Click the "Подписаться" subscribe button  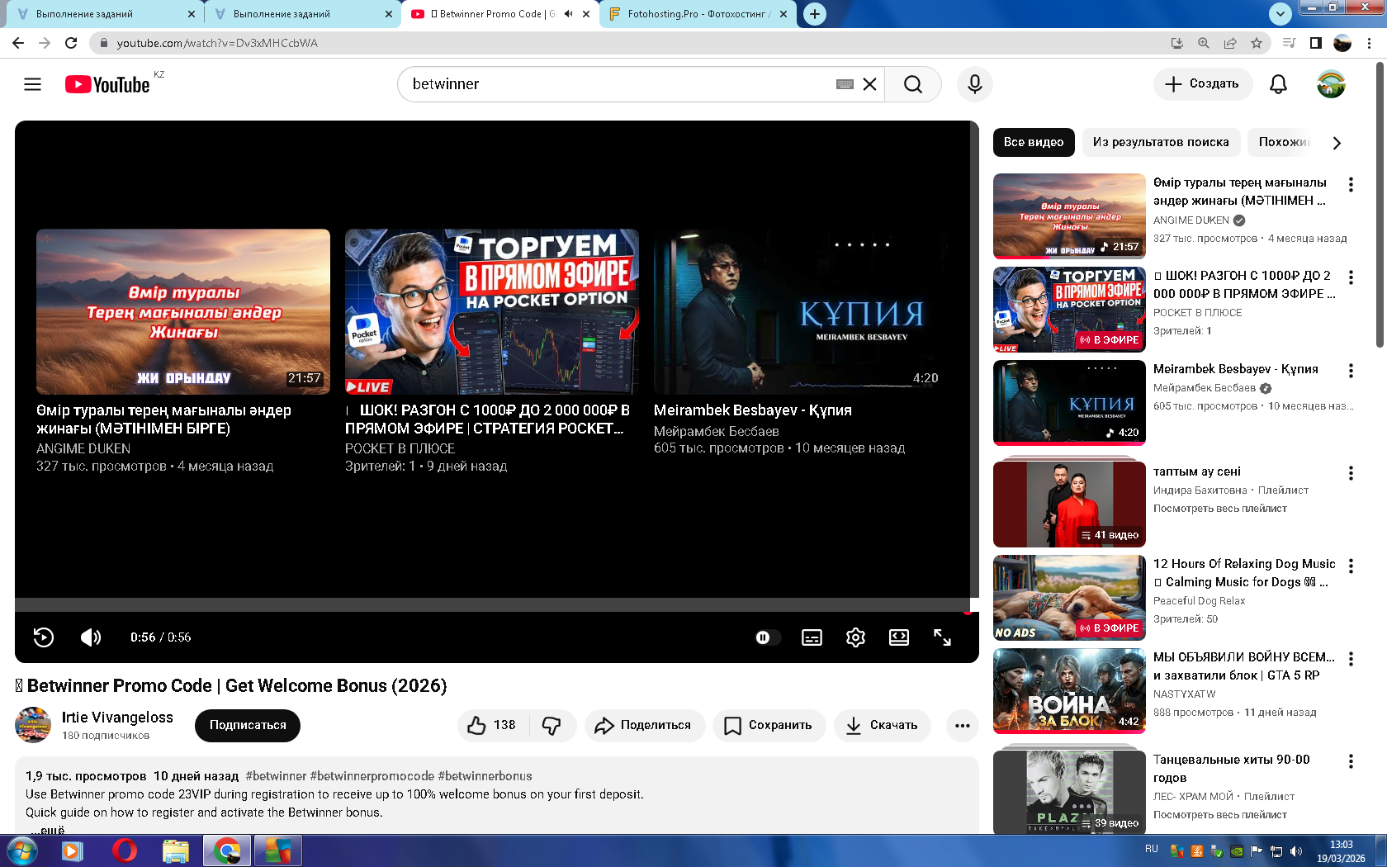248,726
